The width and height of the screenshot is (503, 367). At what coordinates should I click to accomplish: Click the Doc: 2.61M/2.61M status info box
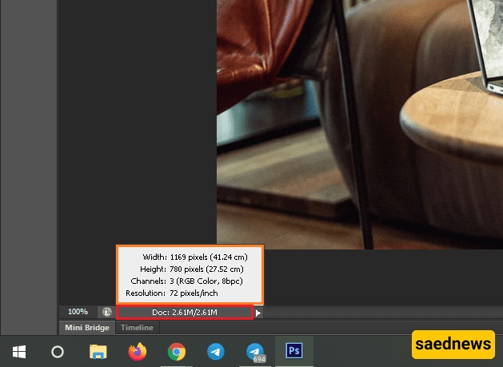click(x=185, y=312)
